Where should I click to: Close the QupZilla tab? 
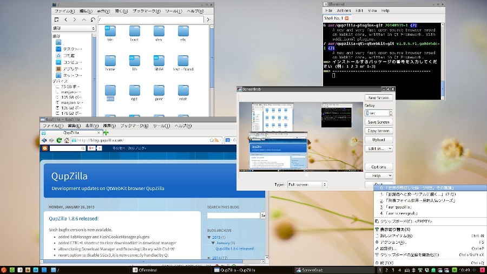(x=99, y=133)
